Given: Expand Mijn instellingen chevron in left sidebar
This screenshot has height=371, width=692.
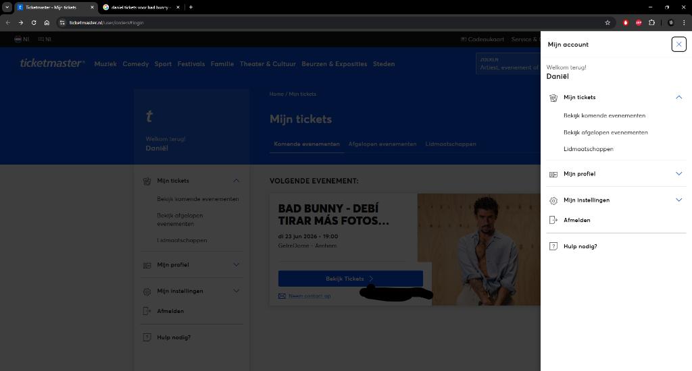Looking at the screenshot, I should point(236,291).
